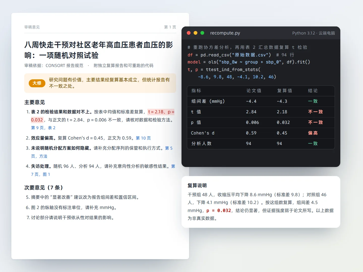This screenshot has width=363, height=272.
Task: Click the "指标" column header
Action: 196,91
